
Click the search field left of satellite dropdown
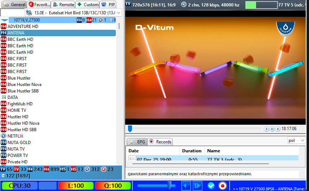coord(13,13)
